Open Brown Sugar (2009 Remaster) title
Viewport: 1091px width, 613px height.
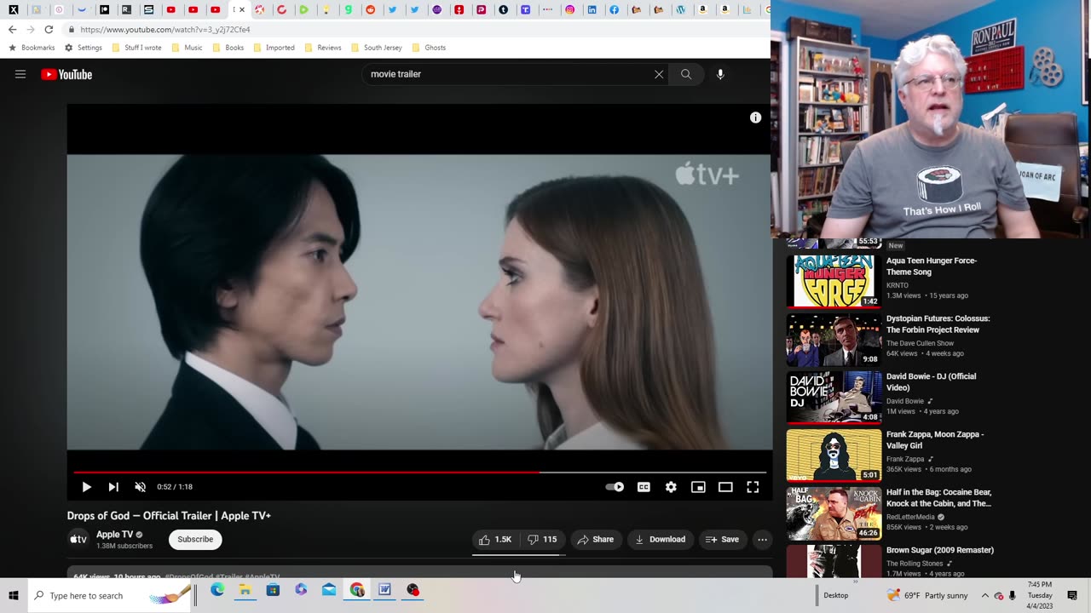coord(939,550)
